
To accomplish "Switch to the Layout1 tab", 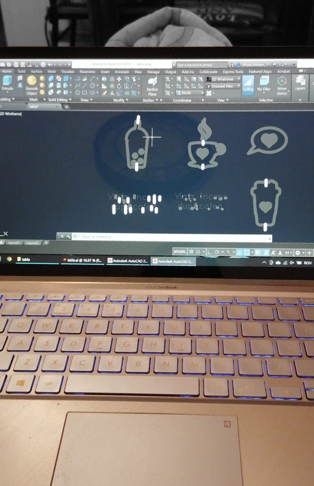I will tap(14, 243).
